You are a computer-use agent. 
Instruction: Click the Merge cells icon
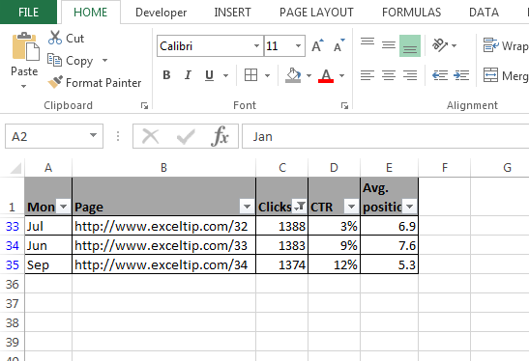[490, 75]
